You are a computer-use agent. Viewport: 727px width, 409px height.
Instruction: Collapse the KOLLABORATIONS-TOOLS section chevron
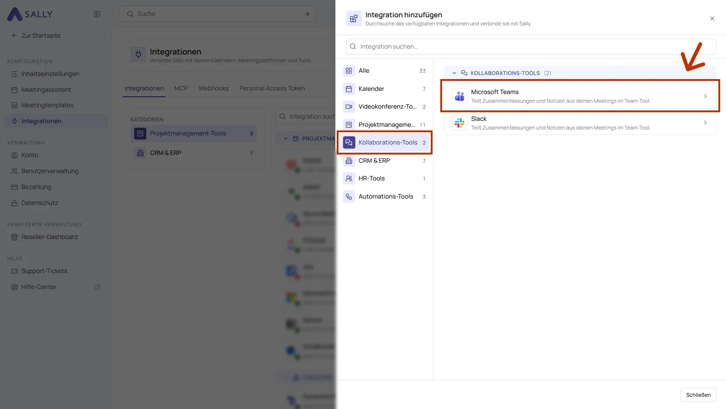point(454,73)
